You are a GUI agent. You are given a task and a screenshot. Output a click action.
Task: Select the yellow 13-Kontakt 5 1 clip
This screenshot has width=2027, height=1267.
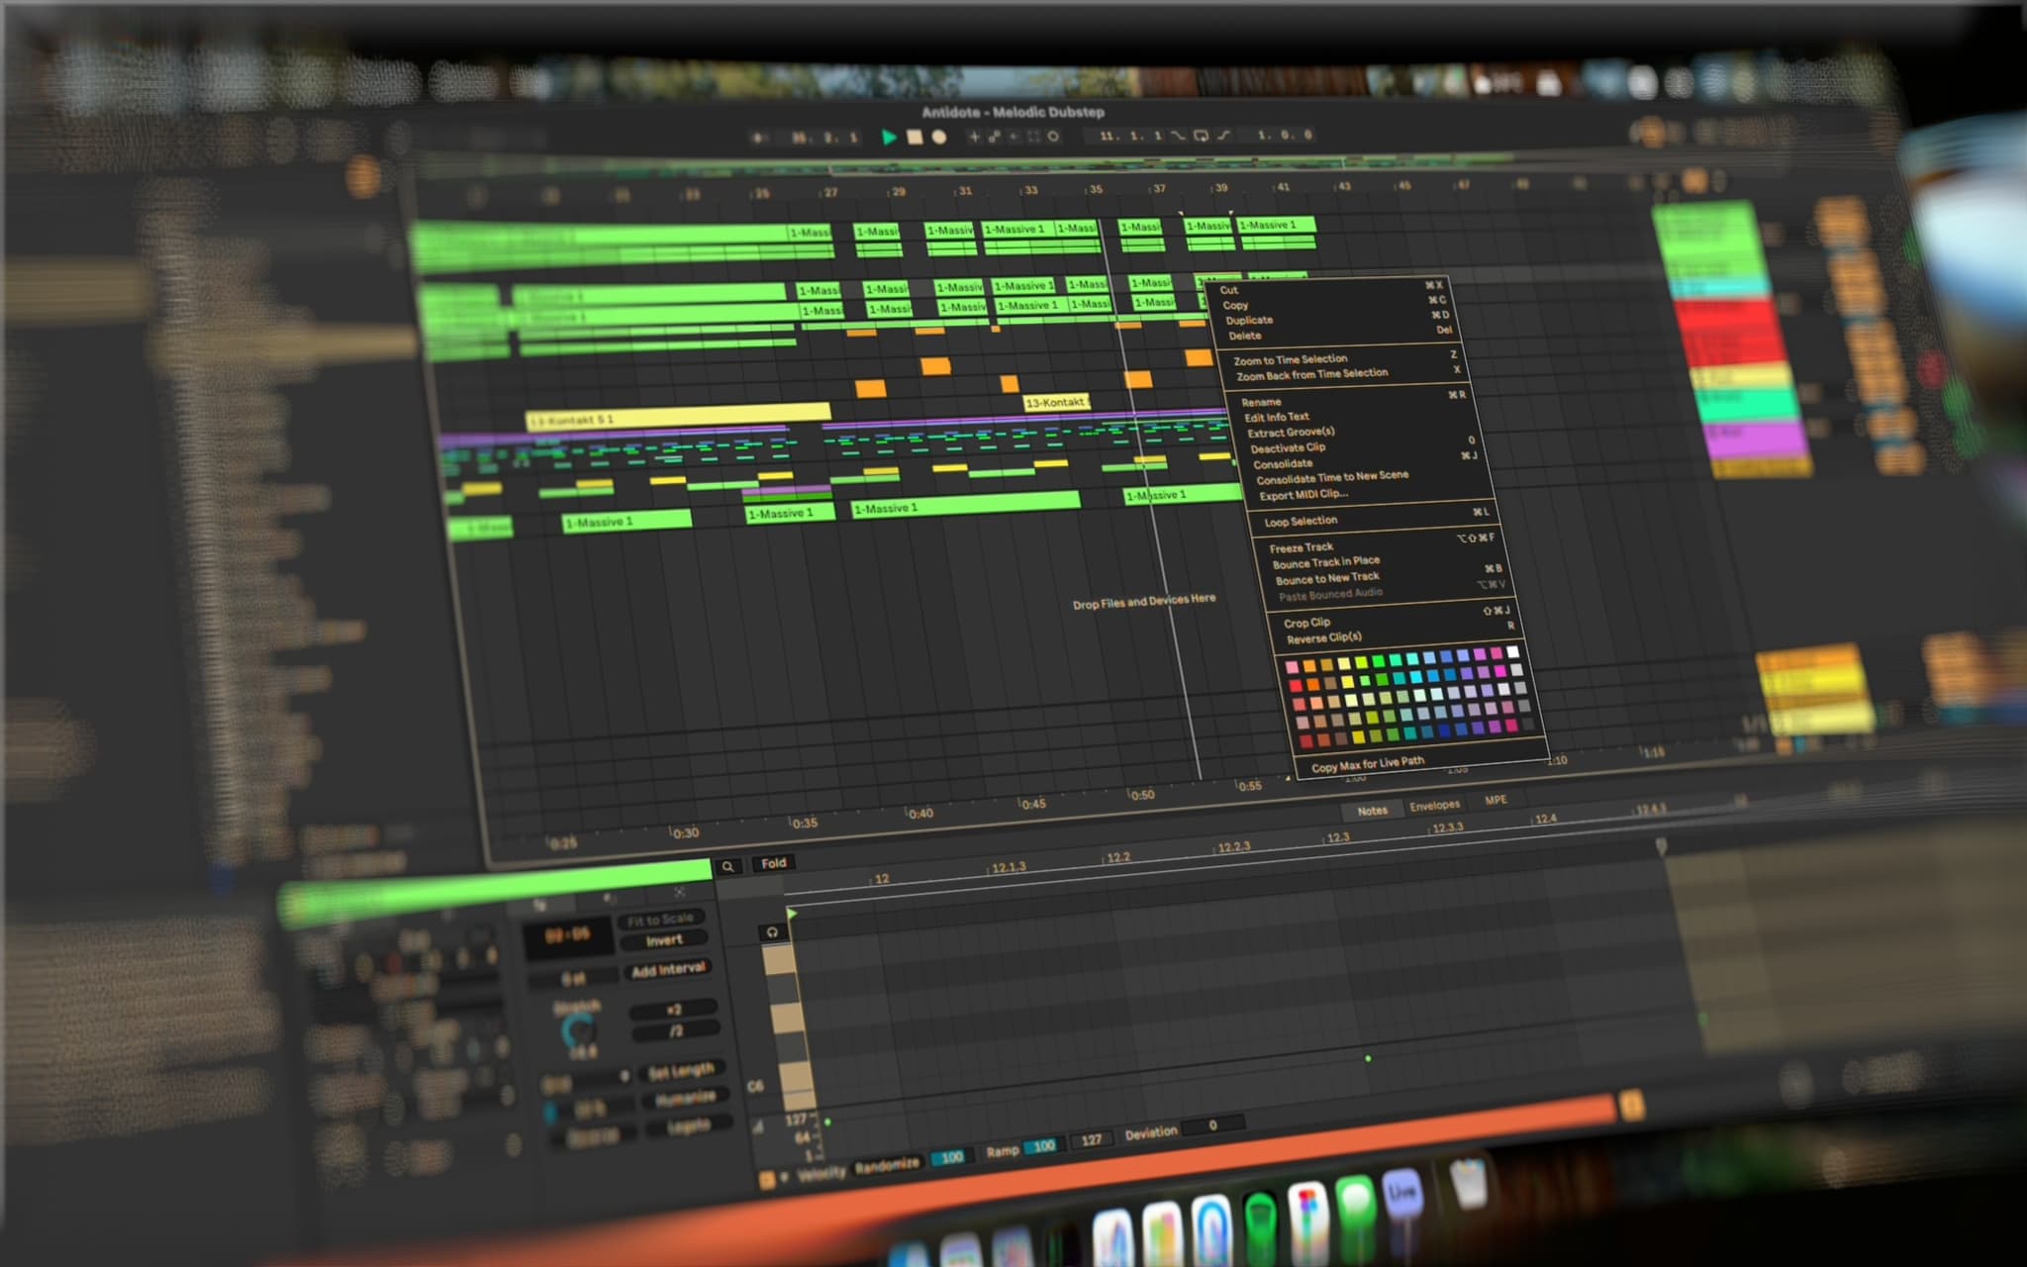(x=678, y=415)
